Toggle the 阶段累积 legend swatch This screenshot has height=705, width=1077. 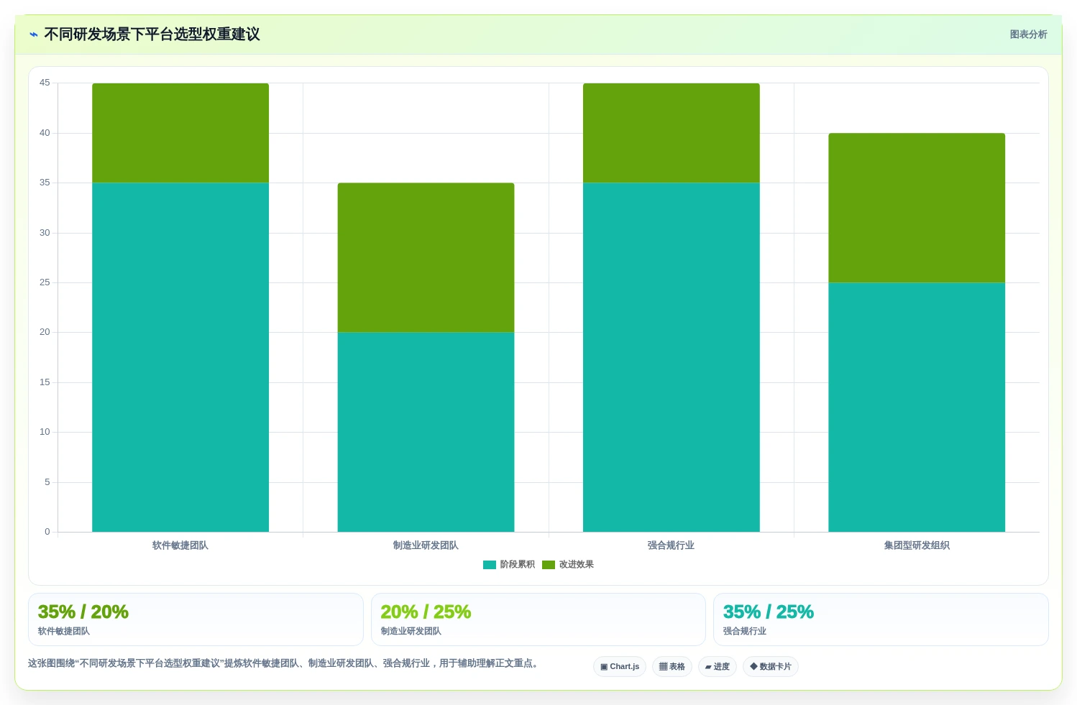tap(490, 565)
